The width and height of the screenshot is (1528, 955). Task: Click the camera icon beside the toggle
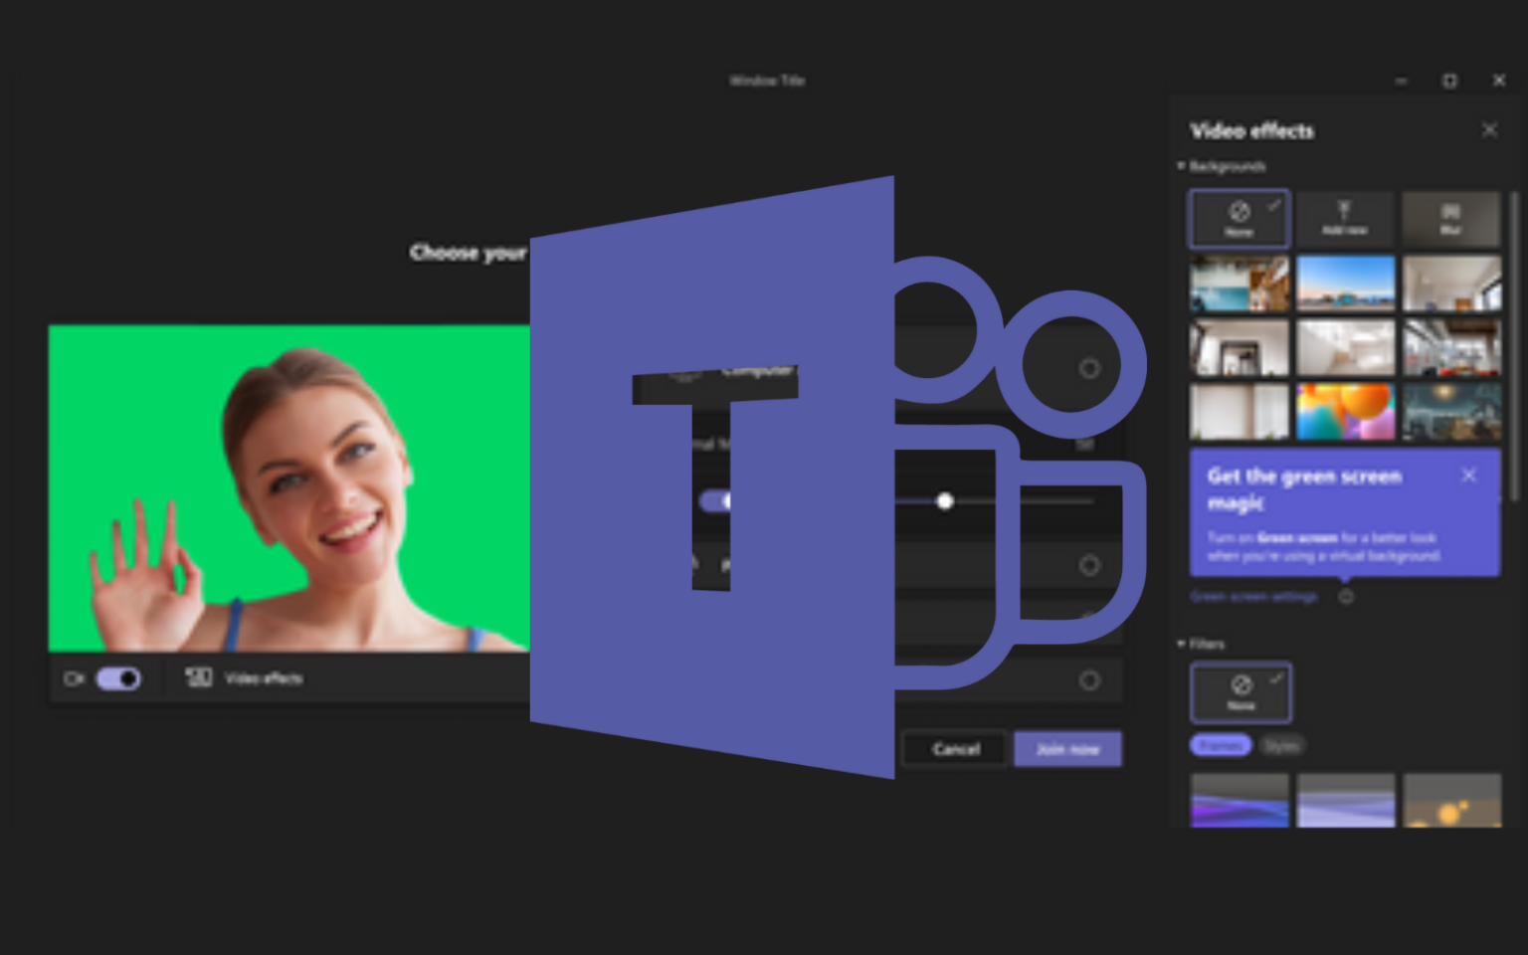74,678
